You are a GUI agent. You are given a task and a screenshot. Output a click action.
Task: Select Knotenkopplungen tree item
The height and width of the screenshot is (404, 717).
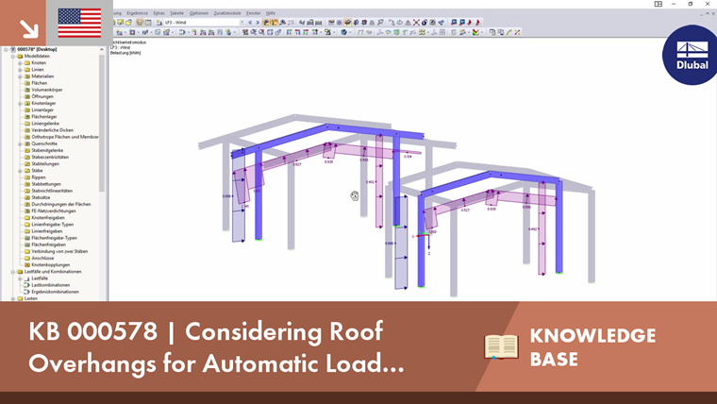tap(51, 265)
